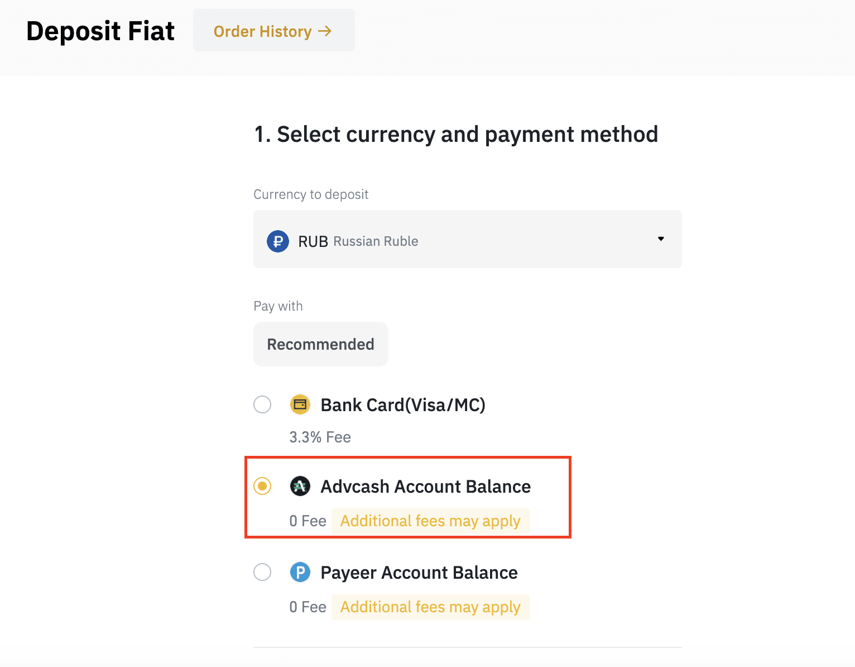This screenshot has height=667, width=855.
Task: Select Bank Card(Visa/MC) radio button
Action: (262, 404)
